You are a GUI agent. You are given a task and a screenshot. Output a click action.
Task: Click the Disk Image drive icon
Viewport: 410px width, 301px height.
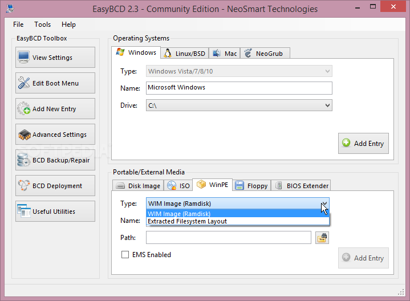(x=120, y=186)
